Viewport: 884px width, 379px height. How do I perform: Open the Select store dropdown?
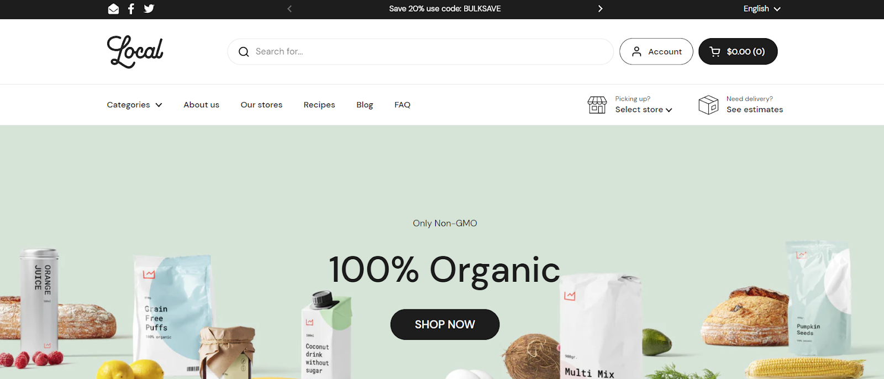(644, 109)
